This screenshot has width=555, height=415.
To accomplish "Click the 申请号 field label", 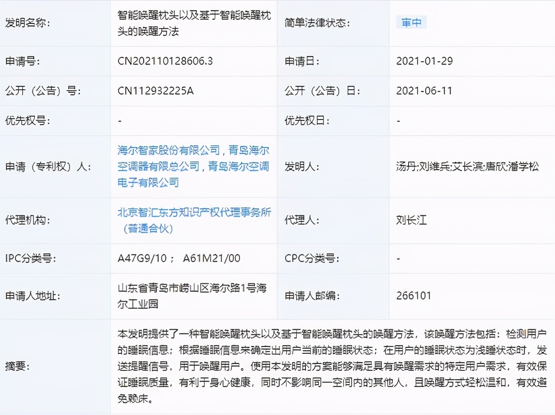I will (x=22, y=61).
